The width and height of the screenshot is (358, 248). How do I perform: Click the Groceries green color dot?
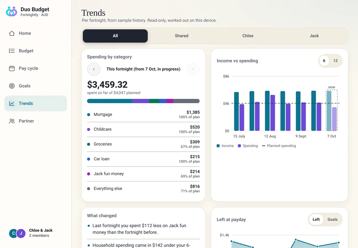pyautogui.click(x=89, y=144)
